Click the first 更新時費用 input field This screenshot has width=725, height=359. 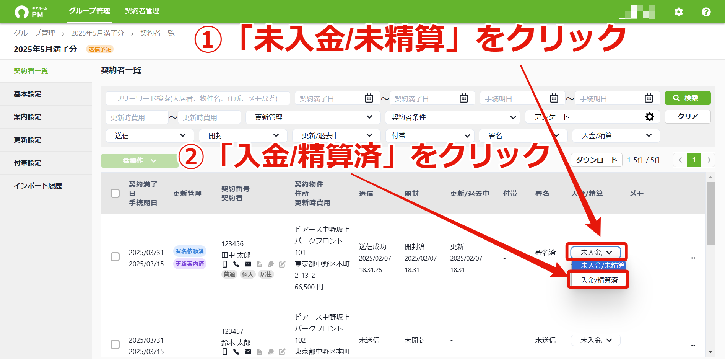(x=137, y=117)
